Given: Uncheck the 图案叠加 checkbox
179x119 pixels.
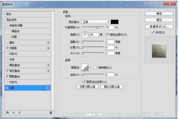Looking at the screenshot, I should [x=7, y=76].
